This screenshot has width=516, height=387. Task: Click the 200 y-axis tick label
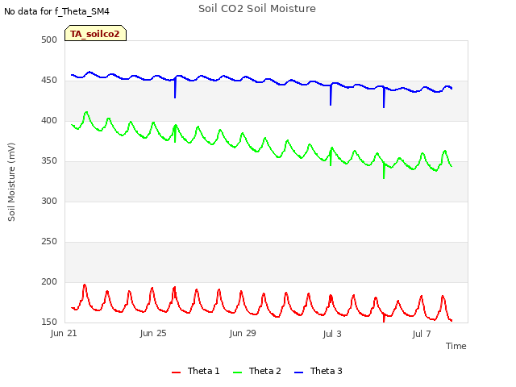(x=49, y=281)
